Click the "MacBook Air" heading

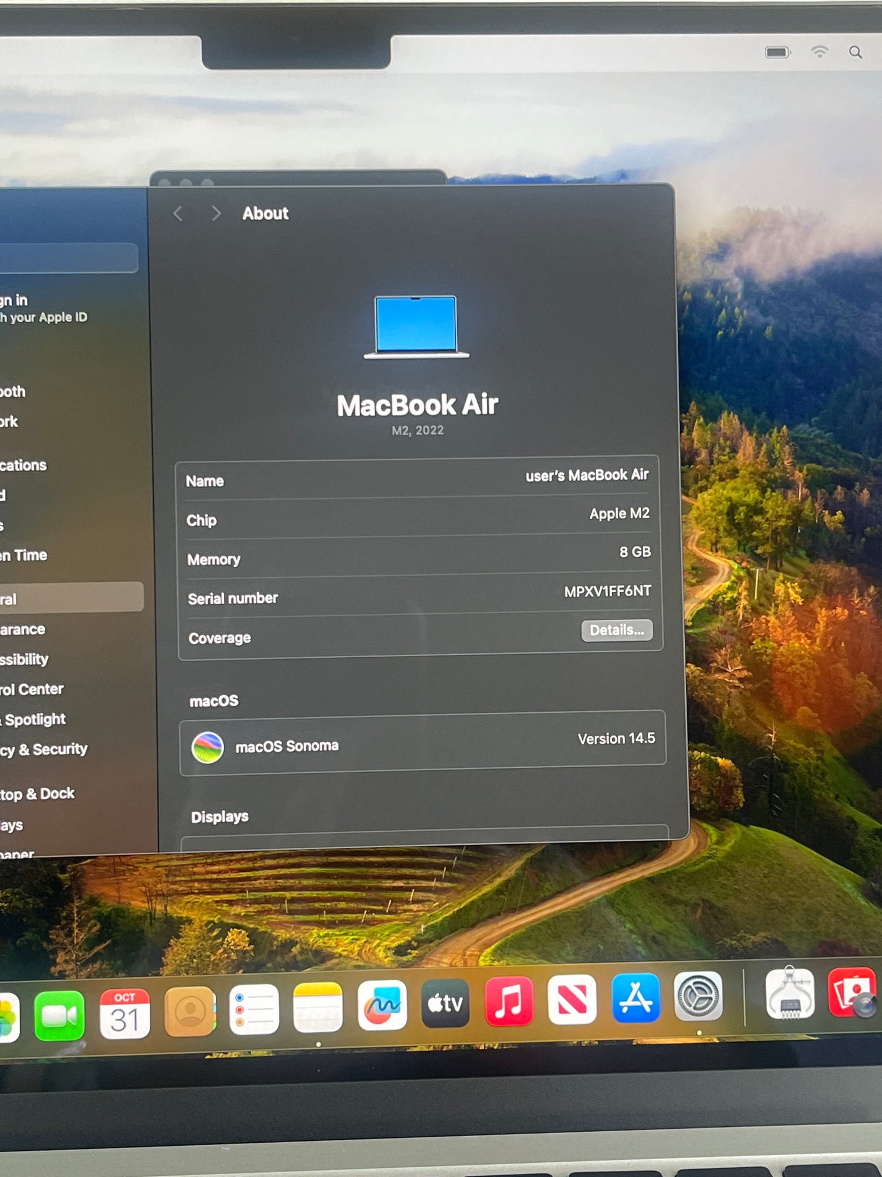click(x=418, y=405)
